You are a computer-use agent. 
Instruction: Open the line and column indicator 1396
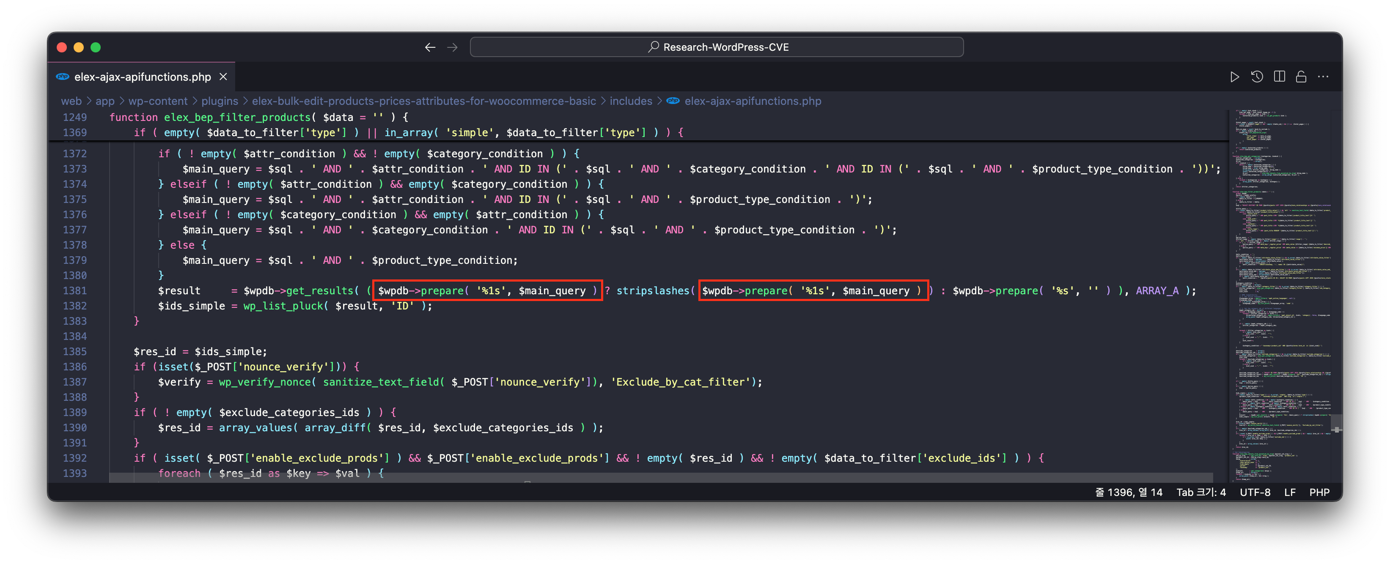(x=1128, y=492)
